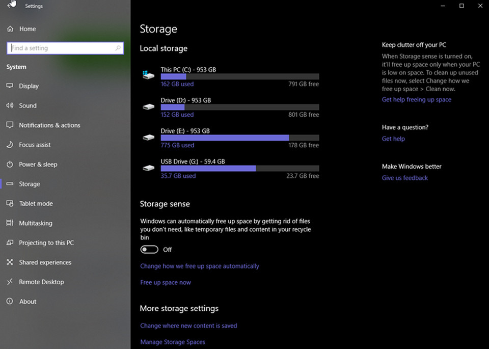Click the Focus assist moon icon
489x349 pixels.
[x=10, y=145]
